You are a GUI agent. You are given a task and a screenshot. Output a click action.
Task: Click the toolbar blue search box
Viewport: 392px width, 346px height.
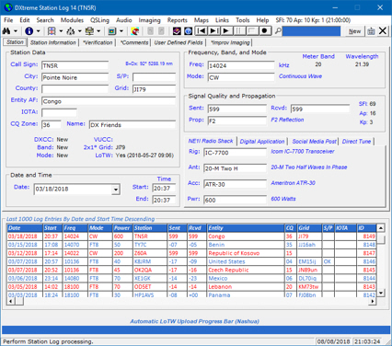coord(311,31)
